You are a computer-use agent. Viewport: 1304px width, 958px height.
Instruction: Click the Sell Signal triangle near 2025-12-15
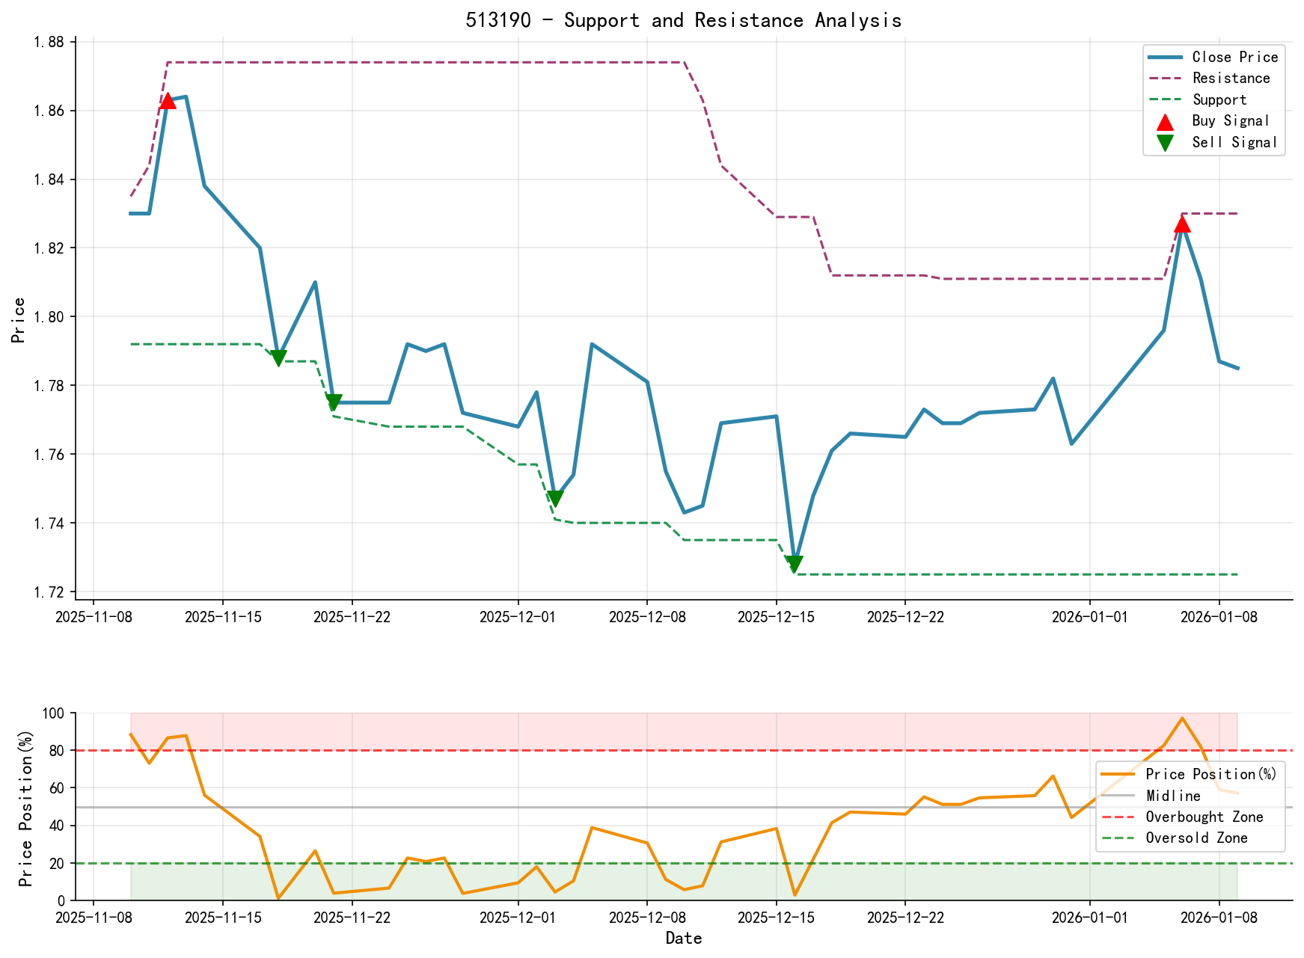pyautogui.click(x=795, y=562)
